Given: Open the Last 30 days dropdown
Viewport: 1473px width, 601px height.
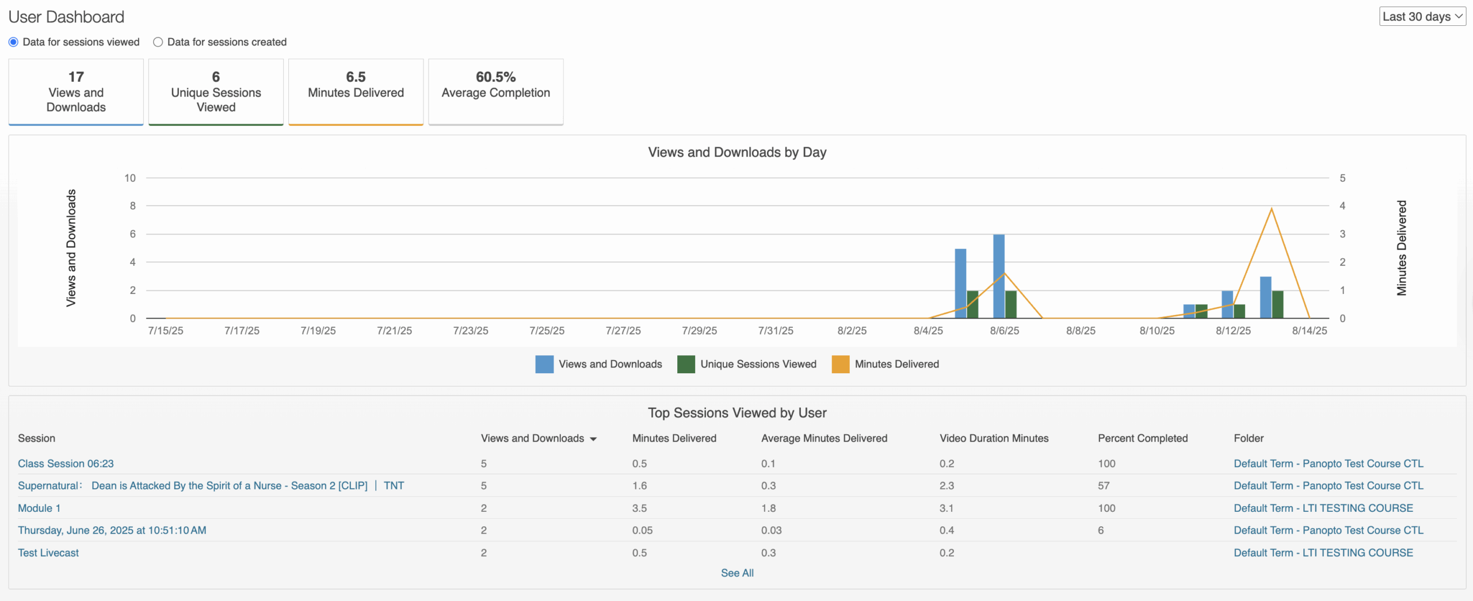Looking at the screenshot, I should coord(1422,17).
